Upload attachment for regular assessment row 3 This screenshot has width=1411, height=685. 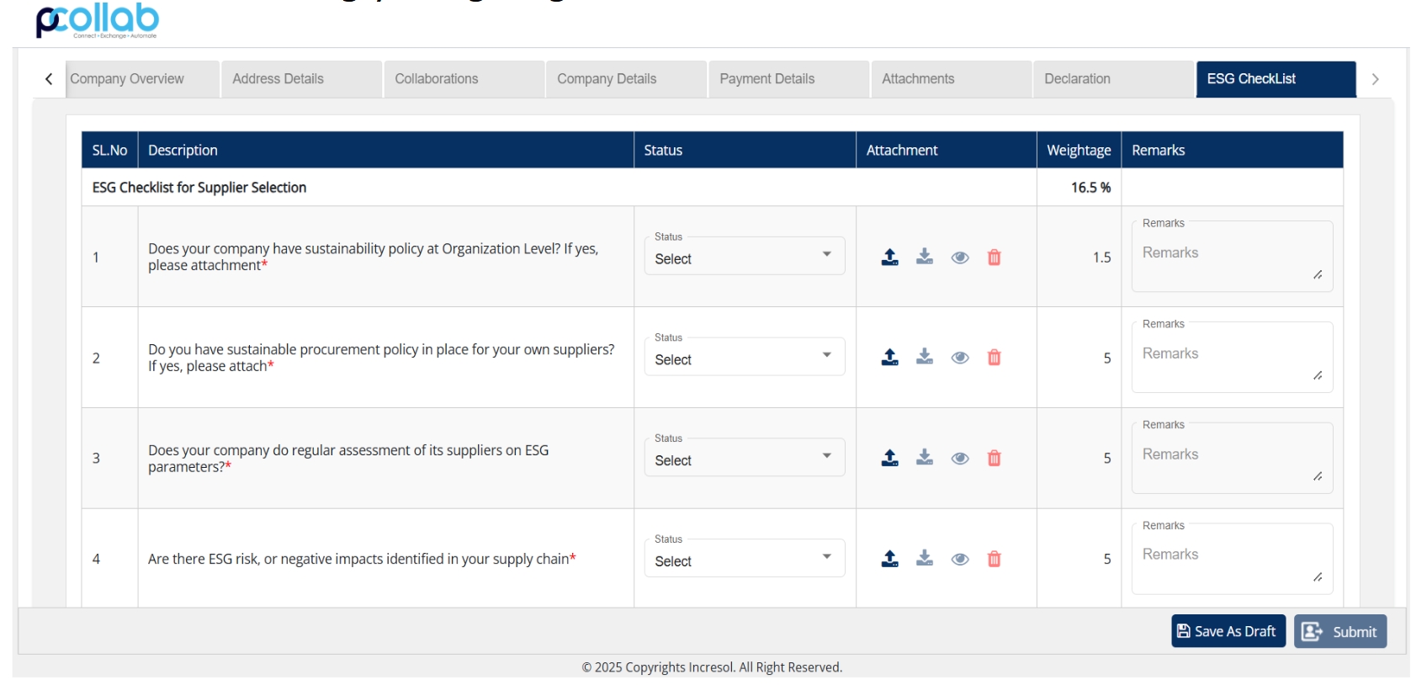(x=889, y=458)
